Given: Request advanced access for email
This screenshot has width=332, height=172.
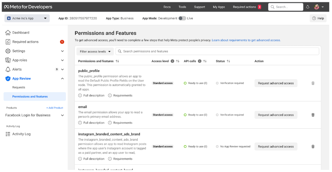Looking at the screenshot, I should click(x=276, y=115).
